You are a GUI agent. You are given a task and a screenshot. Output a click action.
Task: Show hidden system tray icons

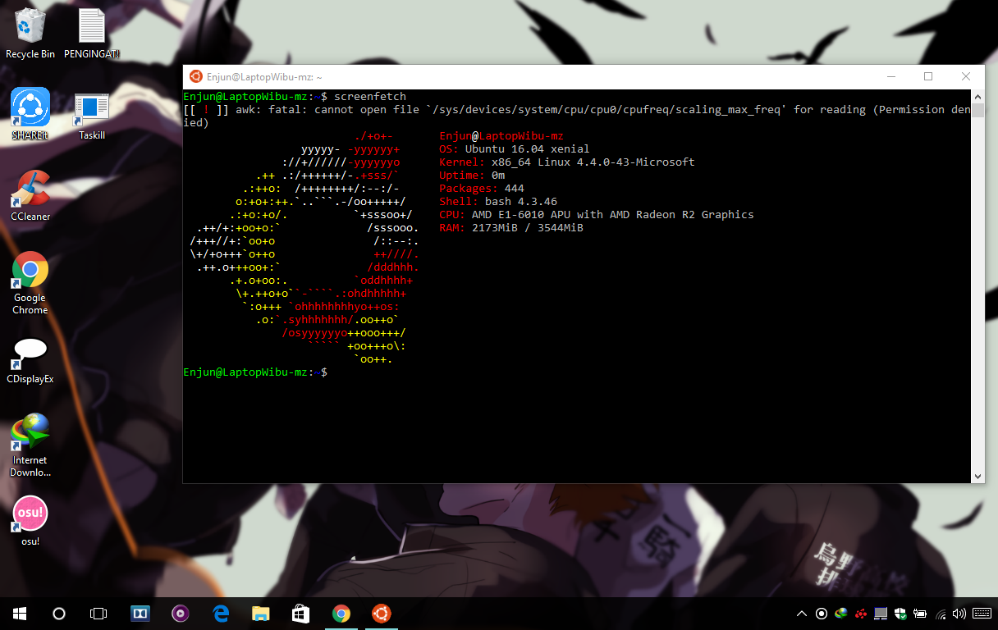[802, 614]
